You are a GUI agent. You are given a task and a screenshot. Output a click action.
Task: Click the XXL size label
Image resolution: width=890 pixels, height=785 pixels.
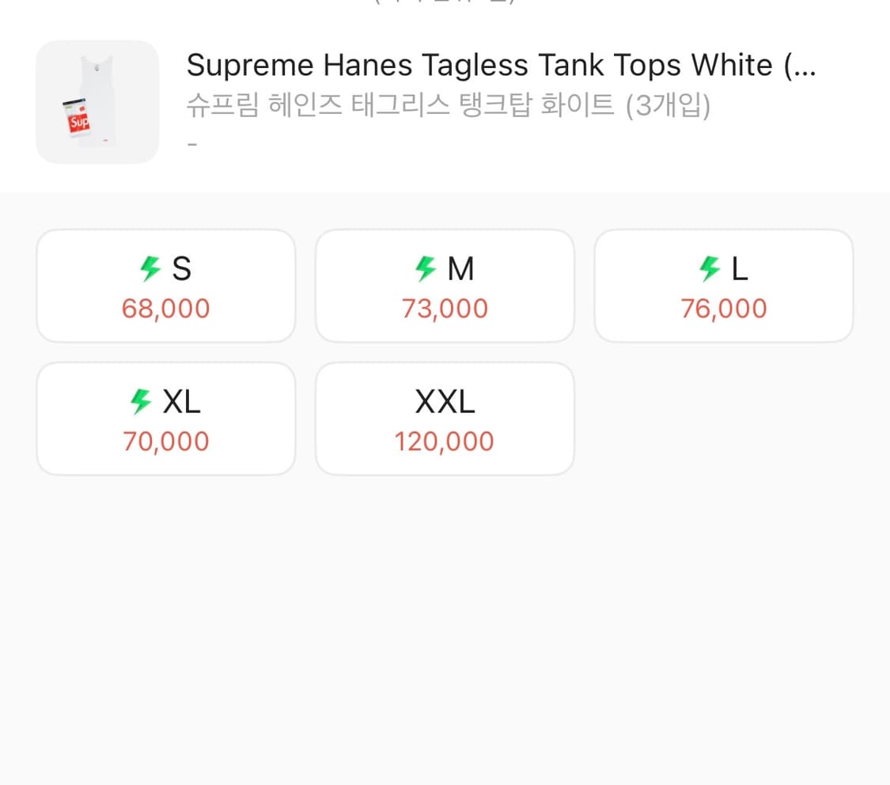click(x=445, y=402)
